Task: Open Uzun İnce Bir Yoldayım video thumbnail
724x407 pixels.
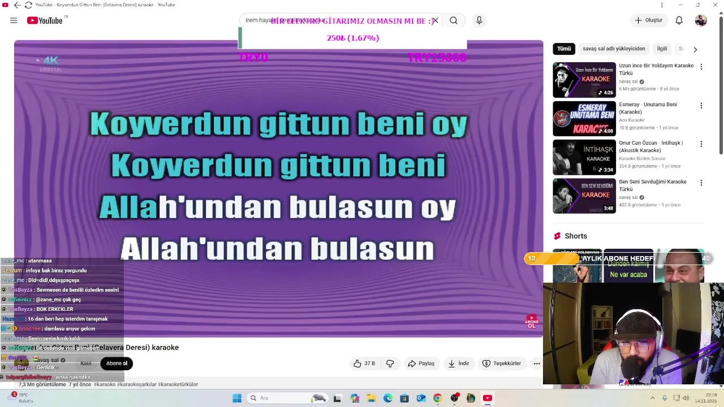Action: tap(584, 80)
